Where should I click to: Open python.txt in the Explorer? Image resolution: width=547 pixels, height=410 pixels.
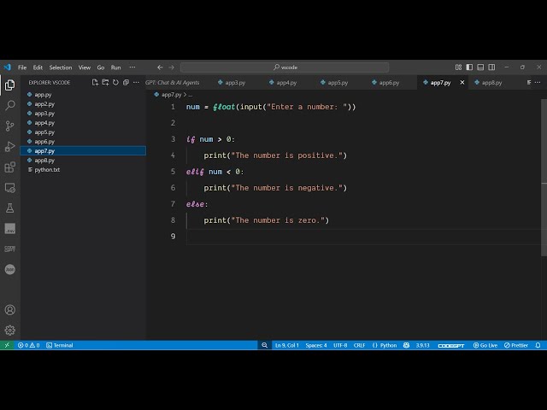coord(83,170)
